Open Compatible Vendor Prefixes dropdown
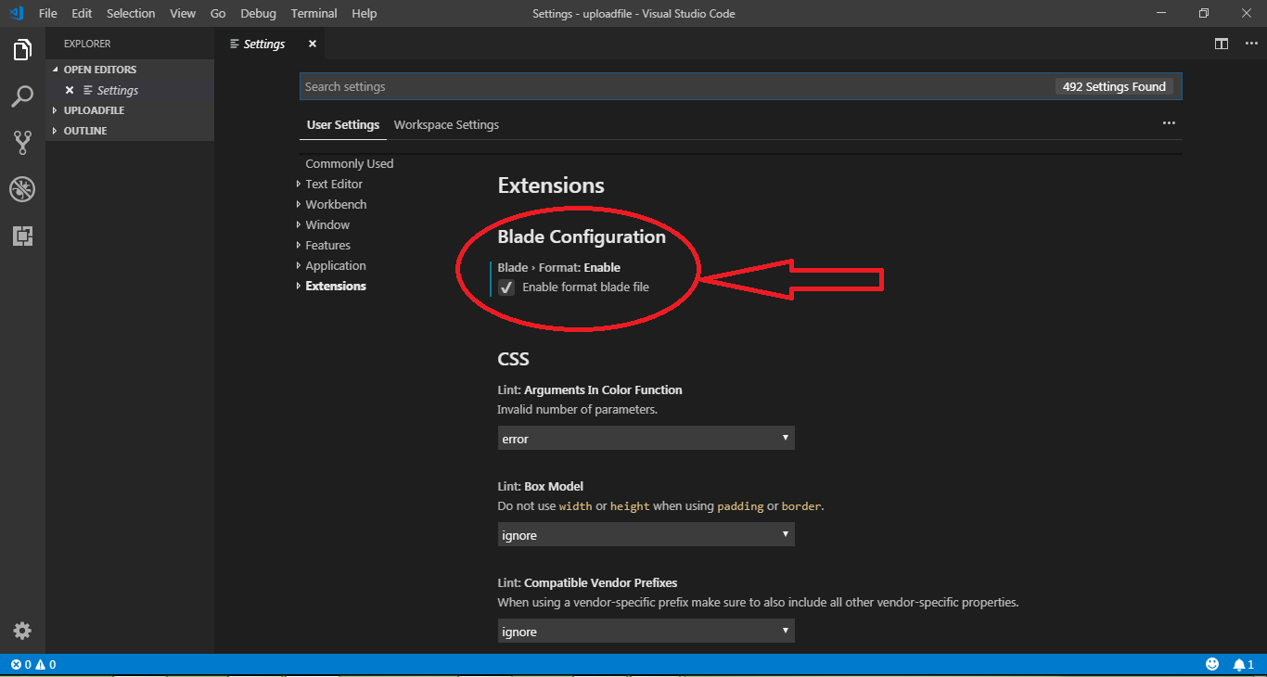This screenshot has height=677, width=1267. click(x=646, y=631)
